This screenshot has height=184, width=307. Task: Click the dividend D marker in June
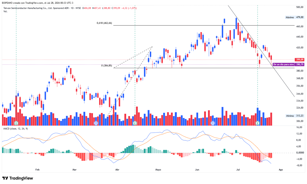click(x=213, y=123)
